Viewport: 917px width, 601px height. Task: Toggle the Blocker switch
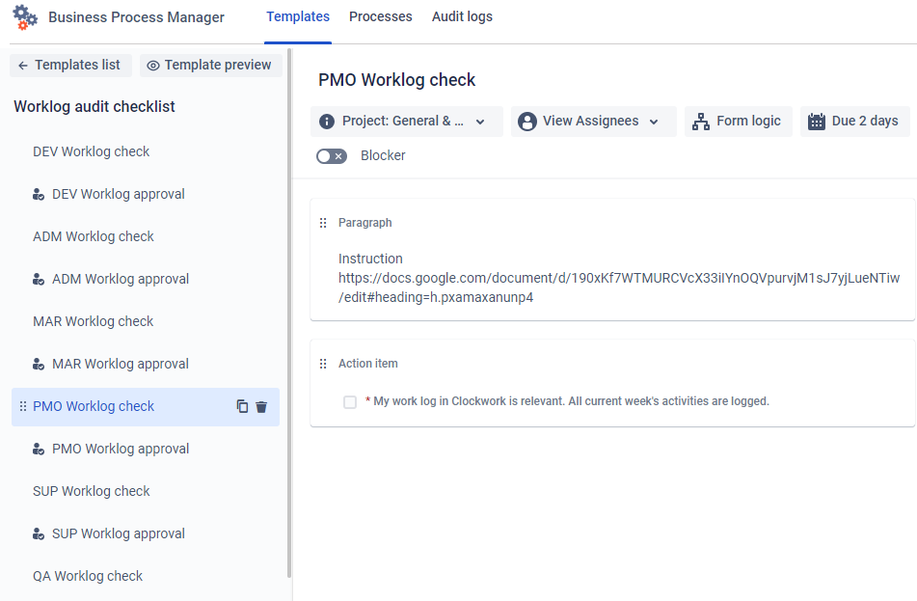pos(332,156)
